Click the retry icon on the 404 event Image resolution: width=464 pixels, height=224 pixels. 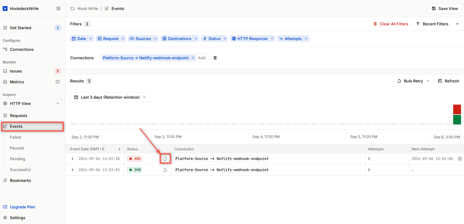coord(165,158)
